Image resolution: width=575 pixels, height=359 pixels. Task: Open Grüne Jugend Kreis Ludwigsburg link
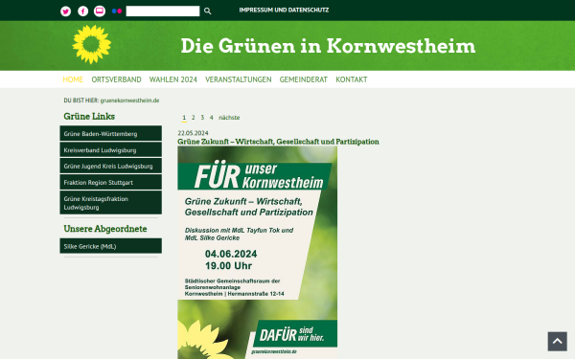[x=111, y=166]
